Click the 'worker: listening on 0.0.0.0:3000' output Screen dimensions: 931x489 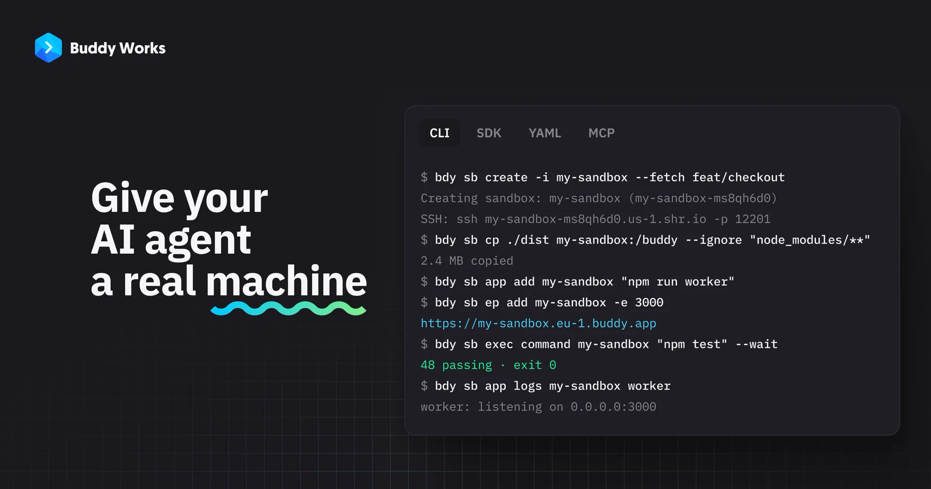click(538, 407)
